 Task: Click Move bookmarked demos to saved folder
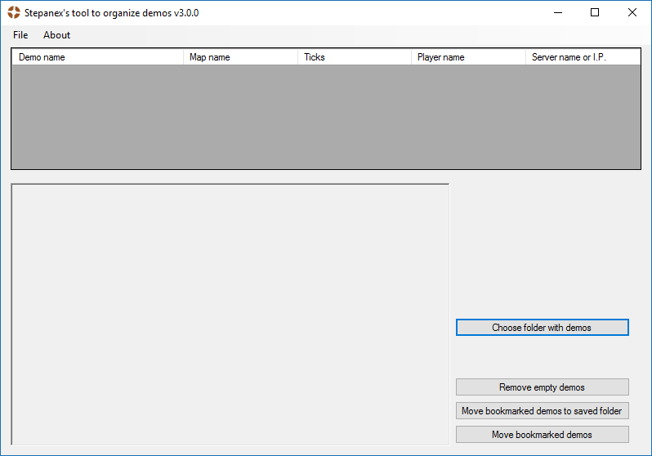click(x=543, y=411)
